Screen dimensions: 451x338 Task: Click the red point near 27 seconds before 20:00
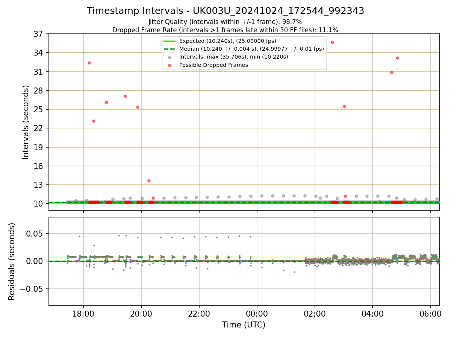coord(125,96)
